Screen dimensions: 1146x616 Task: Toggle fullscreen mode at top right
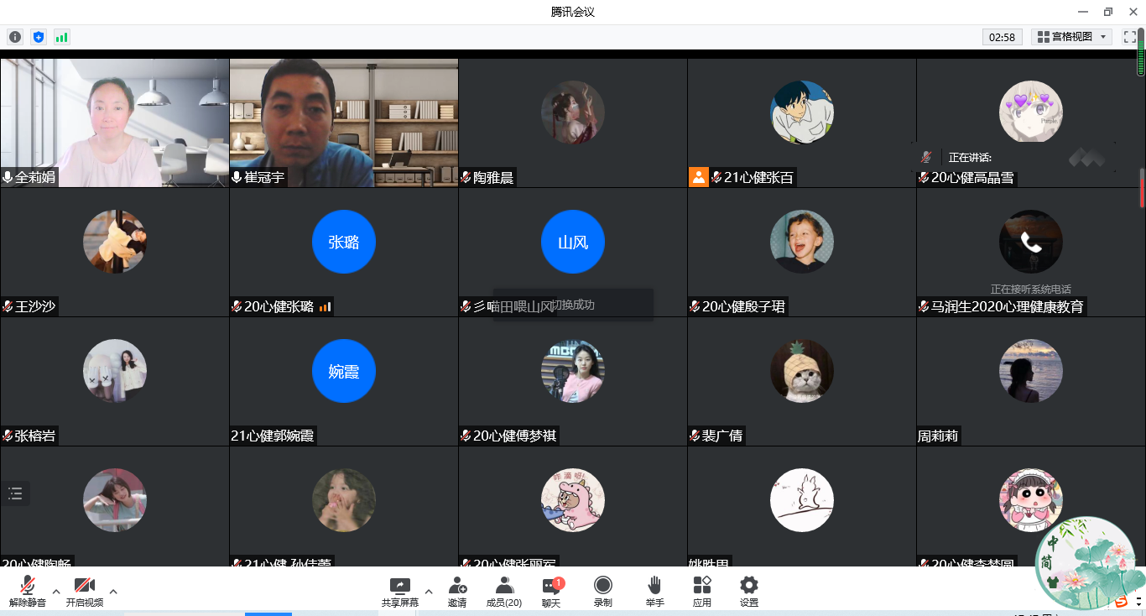(1129, 37)
